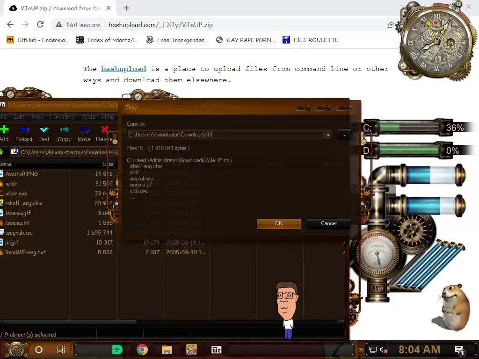
Task: Cancel the Copy dialog
Action: (x=329, y=223)
